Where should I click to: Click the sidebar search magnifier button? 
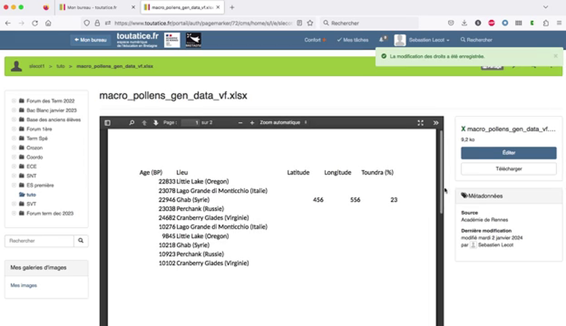click(80, 240)
